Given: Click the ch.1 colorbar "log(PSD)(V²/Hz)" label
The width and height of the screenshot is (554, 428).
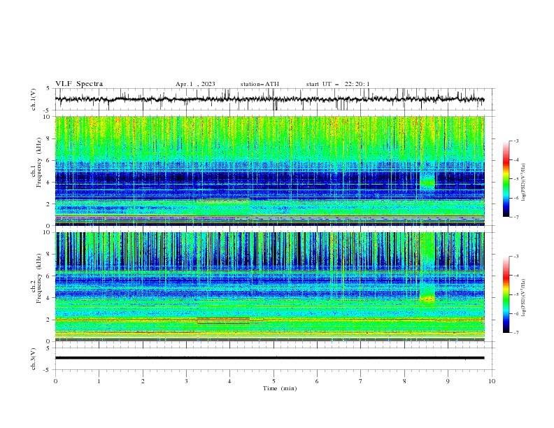Looking at the screenshot, I should (524, 183).
